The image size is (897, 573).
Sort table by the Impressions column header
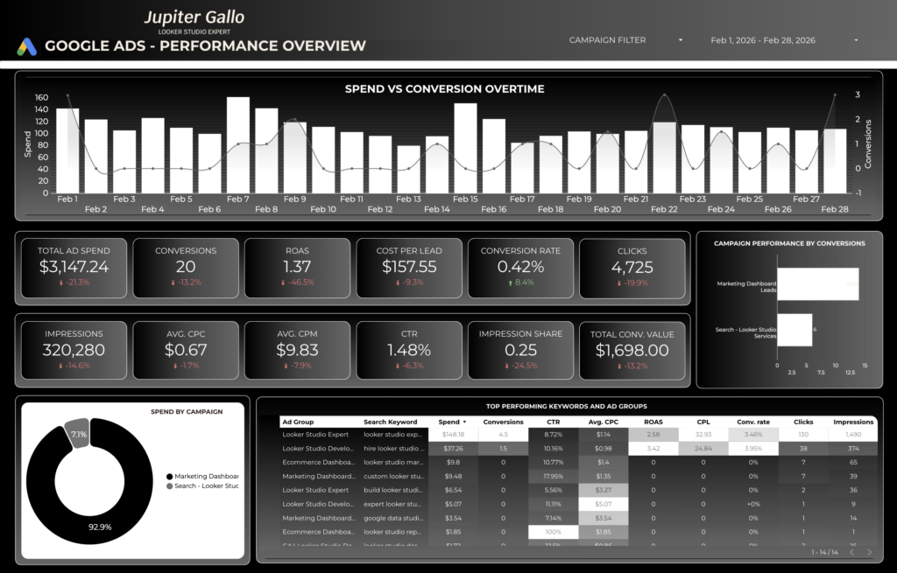pyautogui.click(x=852, y=422)
